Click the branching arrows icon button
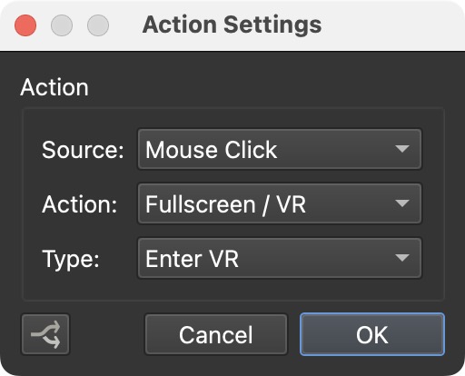Image resolution: width=465 pixels, height=376 pixels. [x=45, y=334]
